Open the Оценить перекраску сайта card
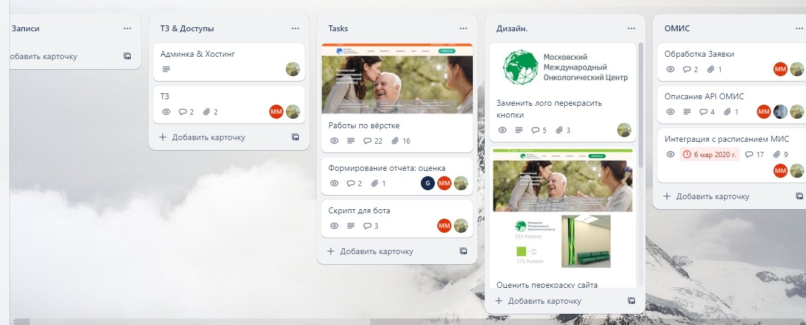The image size is (806, 325). click(x=563, y=217)
